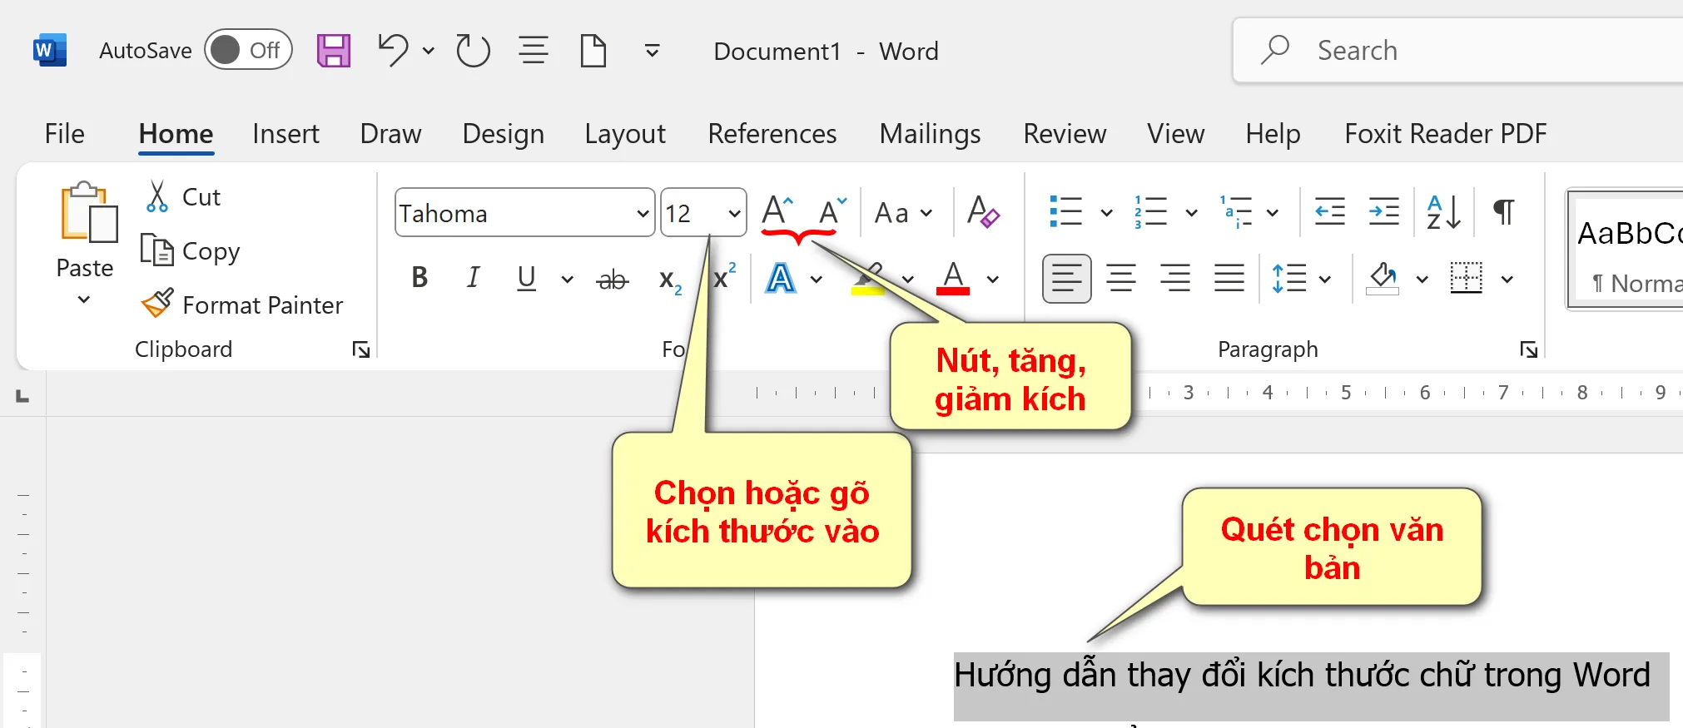1683x728 pixels.
Task: Switch to the Insert tab
Action: click(x=285, y=133)
